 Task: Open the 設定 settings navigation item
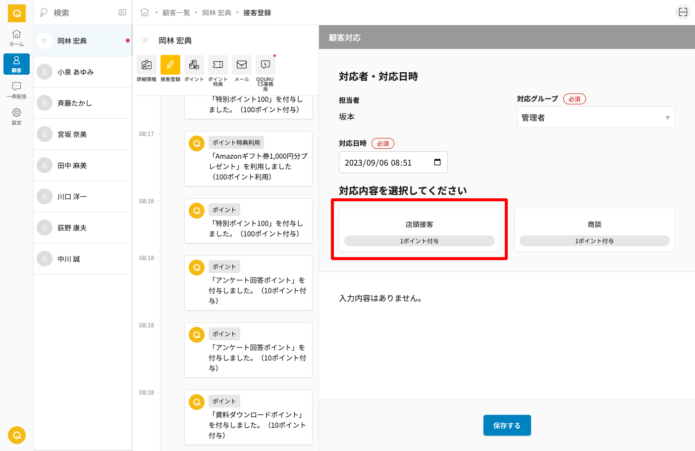16,116
